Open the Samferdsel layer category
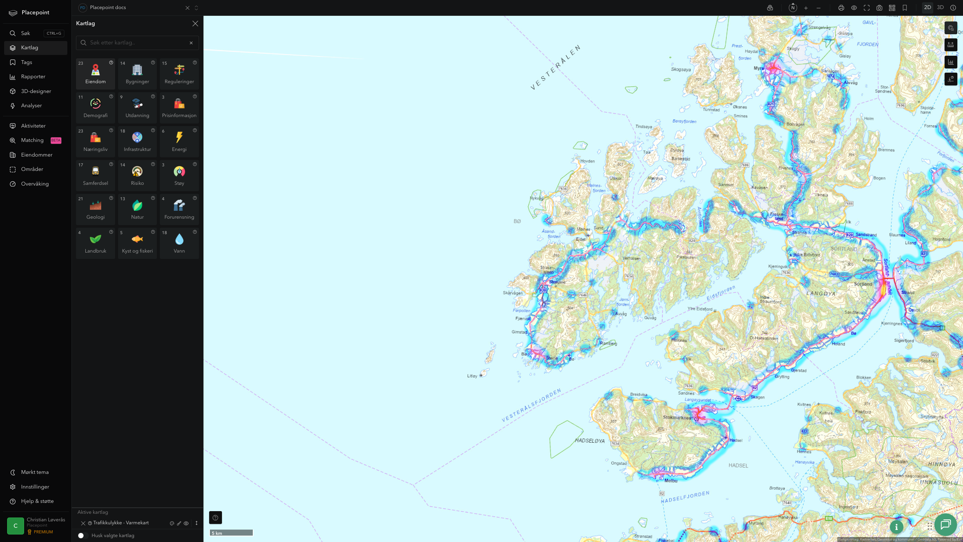 point(95,175)
